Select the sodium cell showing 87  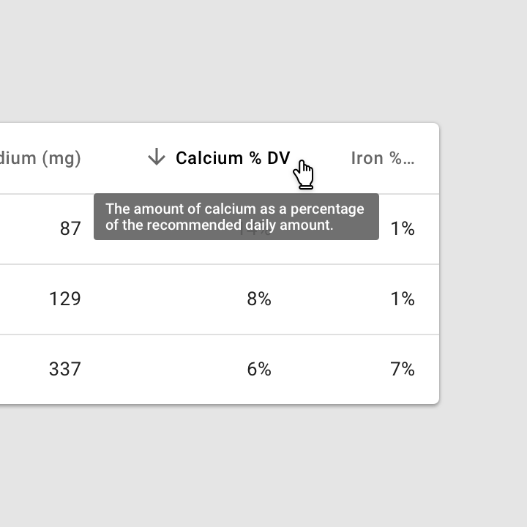point(70,229)
